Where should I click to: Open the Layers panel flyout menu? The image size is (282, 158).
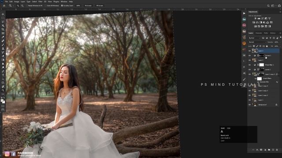(x=280, y=33)
